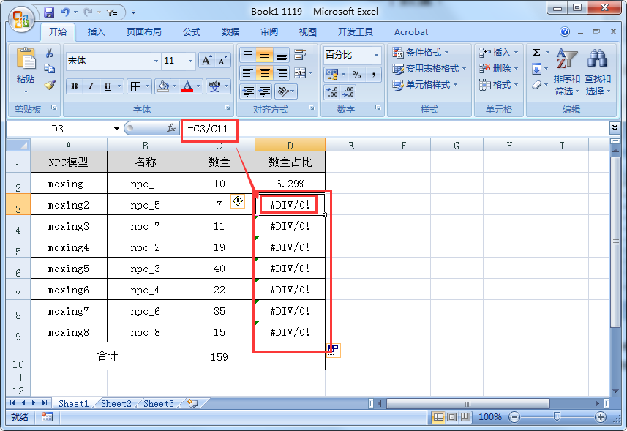Switch to the 公式 tab

[192, 32]
